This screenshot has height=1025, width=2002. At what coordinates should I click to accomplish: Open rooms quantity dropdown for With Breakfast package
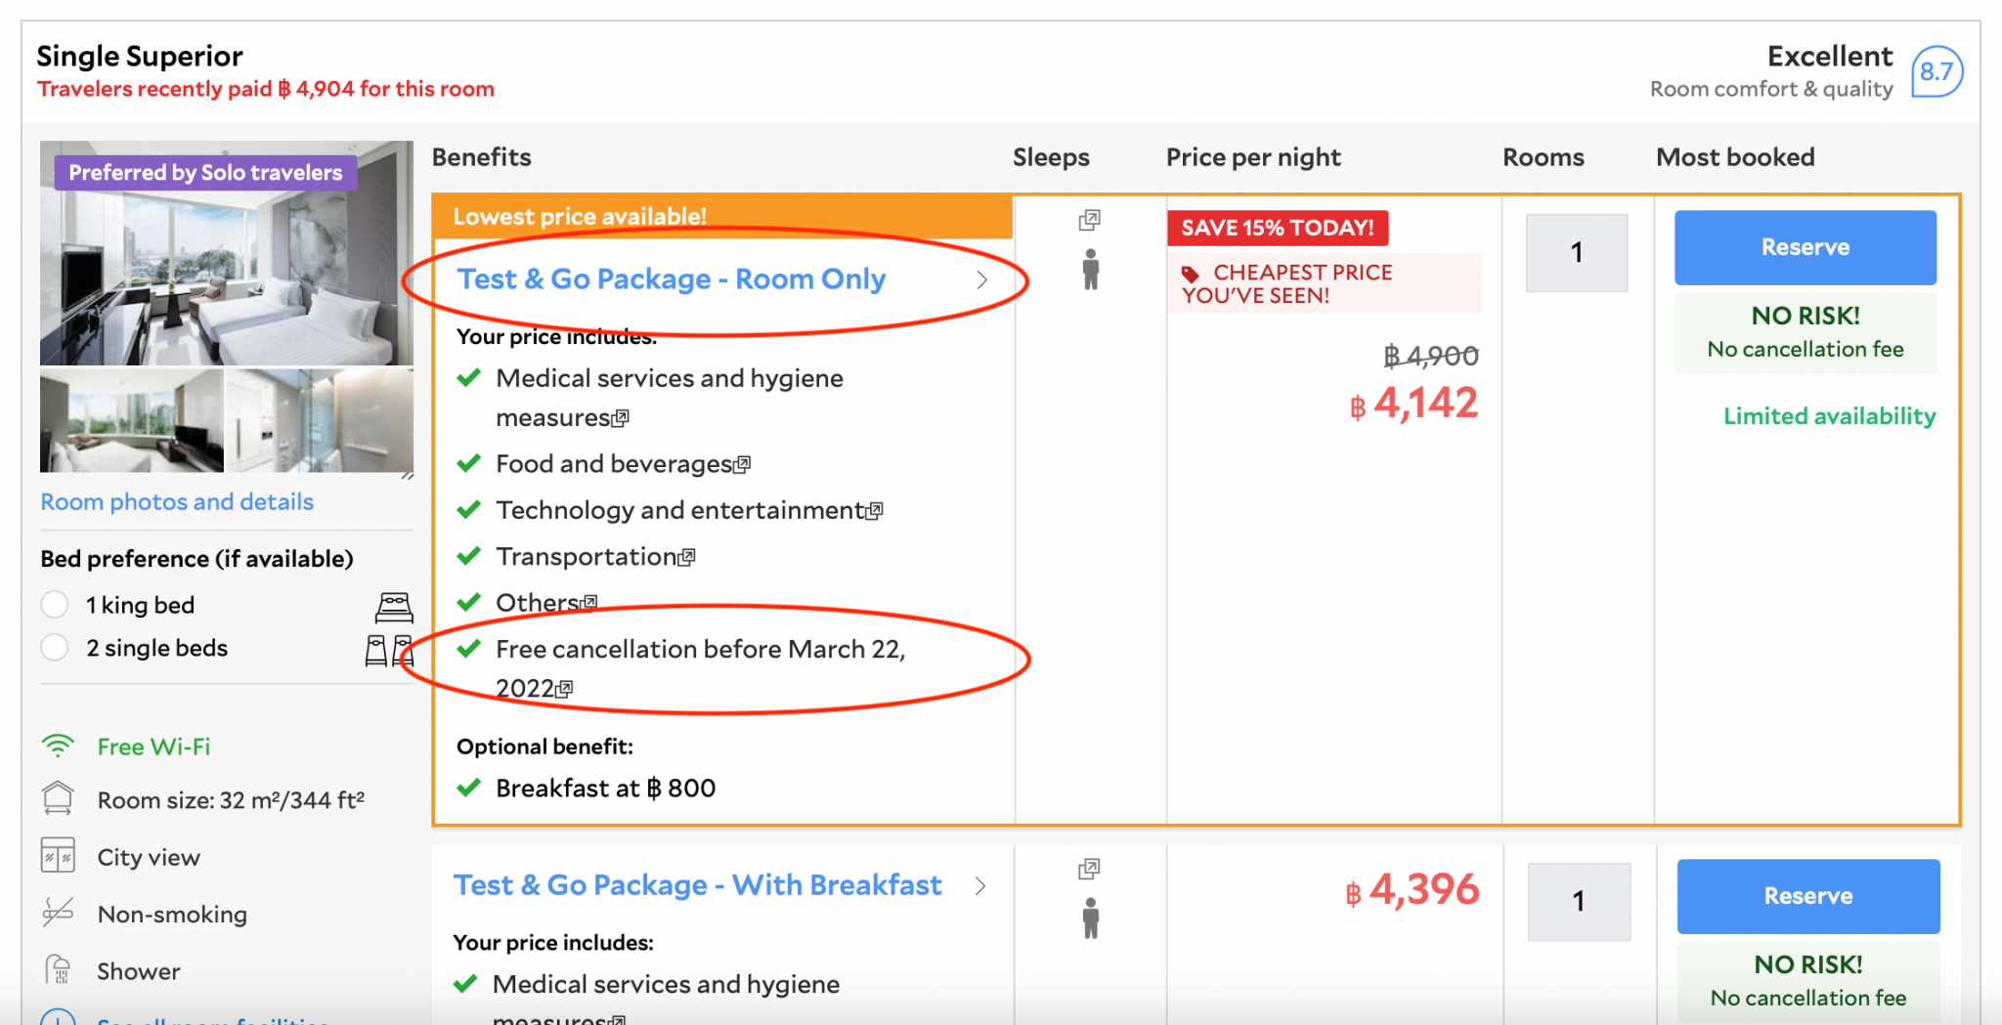[x=1578, y=901]
